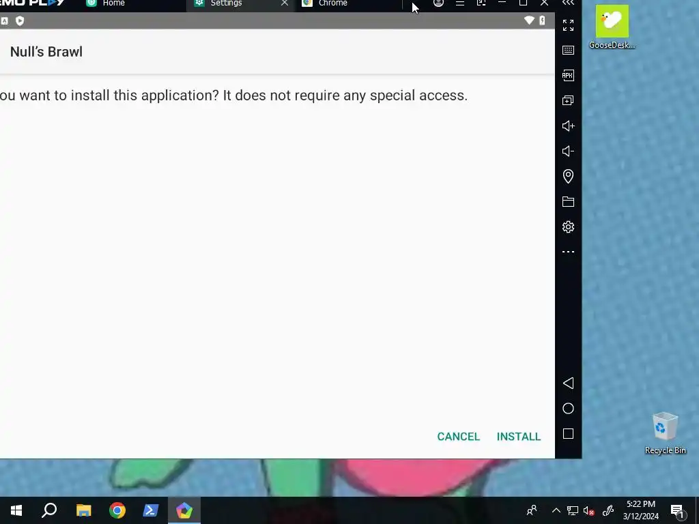Switch to the Chrome tab
Image resolution: width=699 pixels, height=524 pixels.
[332, 3]
